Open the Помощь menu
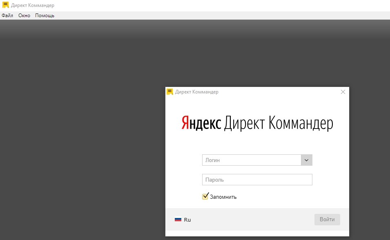The width and height of the screenshot is (390, 240). click(x=45, y=16)
